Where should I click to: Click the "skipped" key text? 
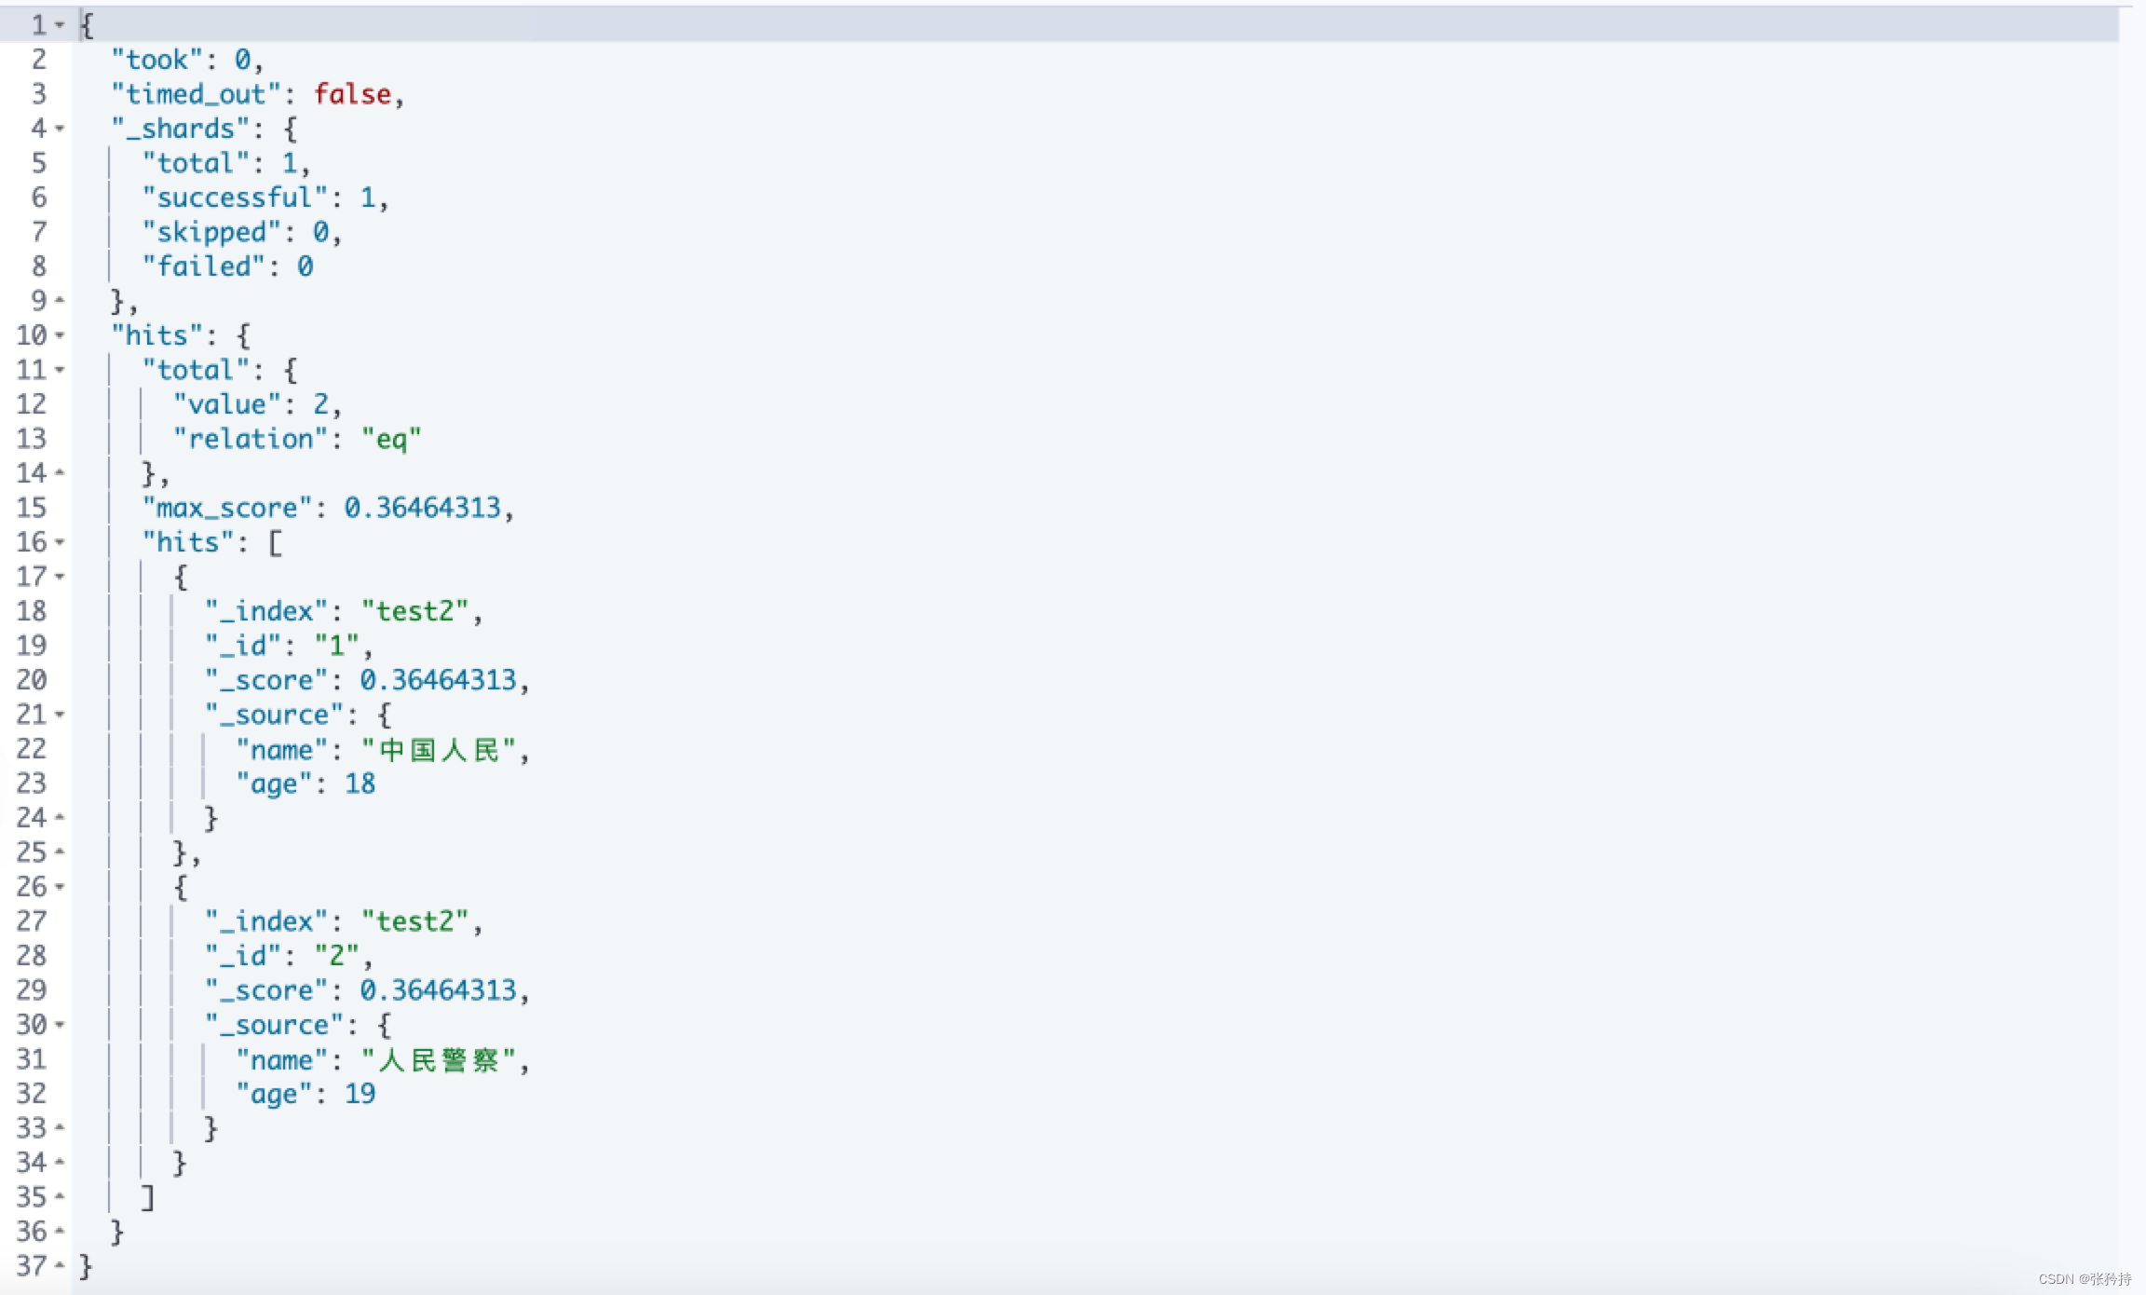(211, 232)
